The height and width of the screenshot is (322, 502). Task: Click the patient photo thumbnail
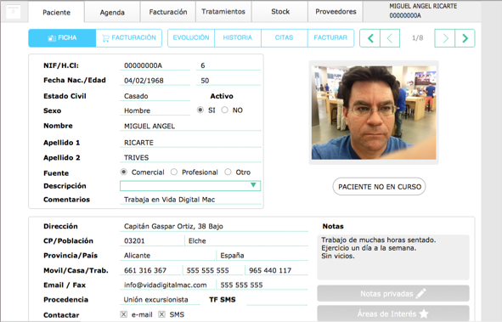pos(374,113)
